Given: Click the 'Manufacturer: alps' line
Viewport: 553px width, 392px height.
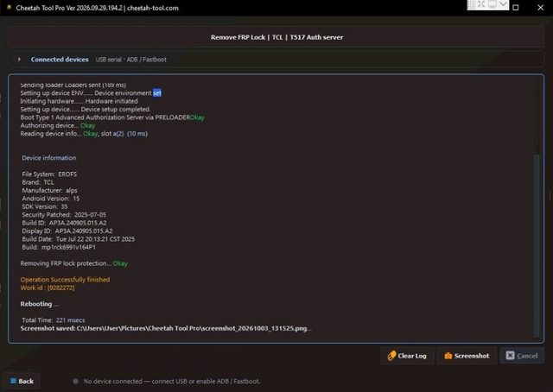Looking at the screenshot, I should [50, 190].
